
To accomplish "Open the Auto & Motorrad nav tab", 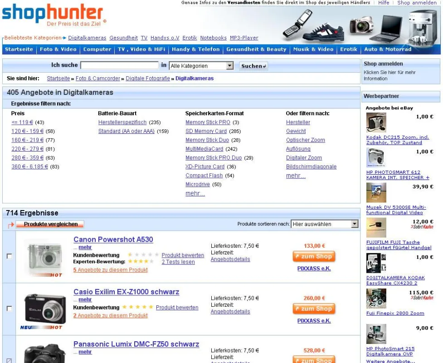I will click(388, 49).
